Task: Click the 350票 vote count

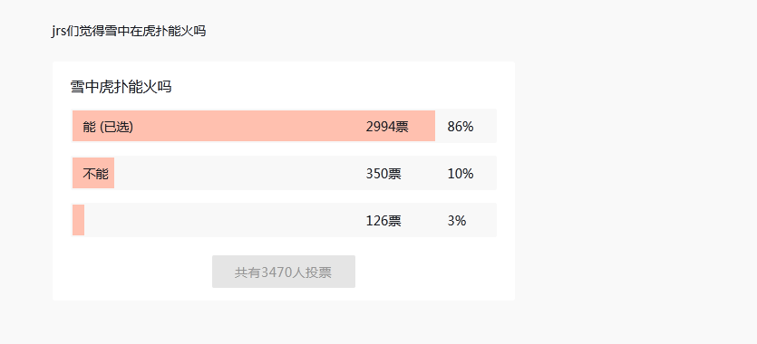Action: (383, 174)
